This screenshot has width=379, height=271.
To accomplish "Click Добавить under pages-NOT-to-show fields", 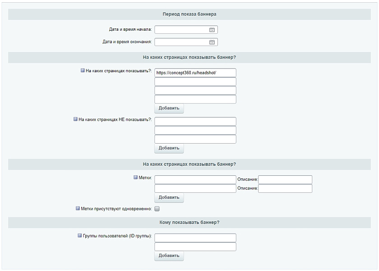I will [x=169, y=148].
